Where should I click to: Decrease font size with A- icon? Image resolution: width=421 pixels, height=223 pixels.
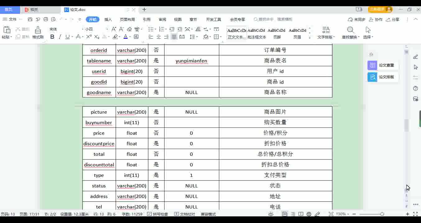tap(122, 29)
